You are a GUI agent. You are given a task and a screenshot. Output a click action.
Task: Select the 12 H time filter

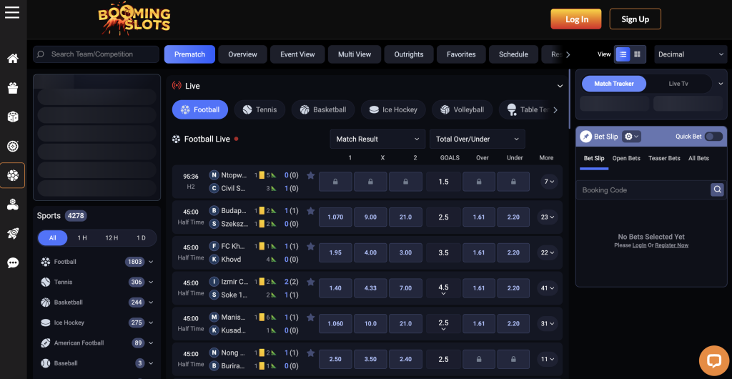112,238
